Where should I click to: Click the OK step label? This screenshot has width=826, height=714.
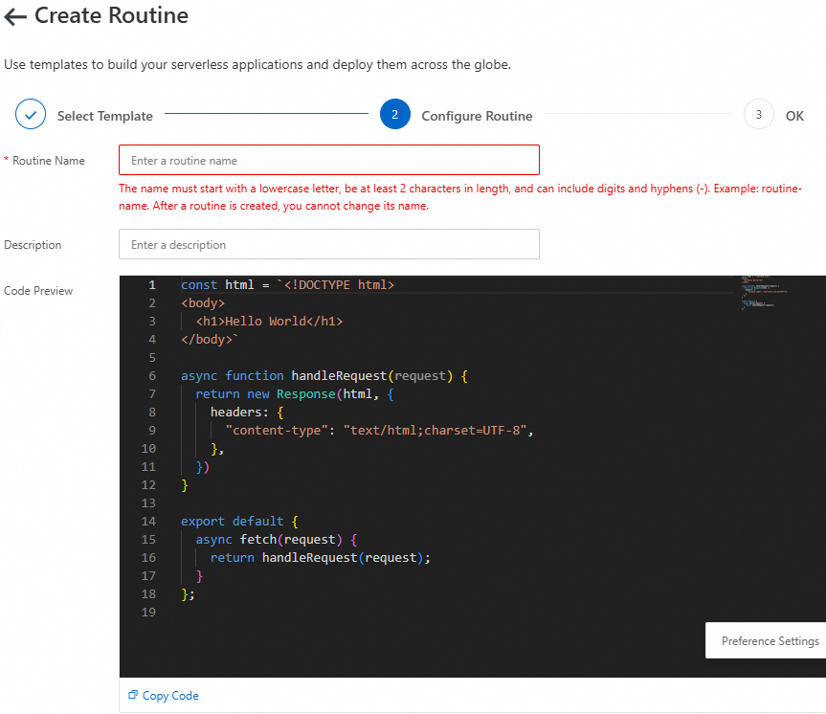tap(794, 117)
